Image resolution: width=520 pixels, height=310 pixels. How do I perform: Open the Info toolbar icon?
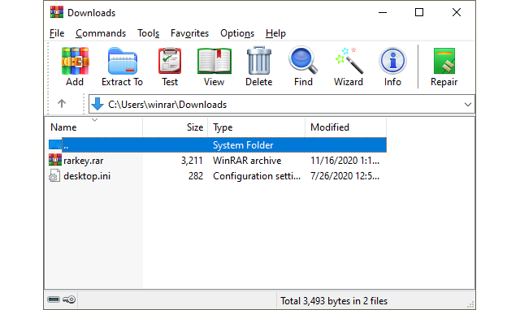click(392, 61)
